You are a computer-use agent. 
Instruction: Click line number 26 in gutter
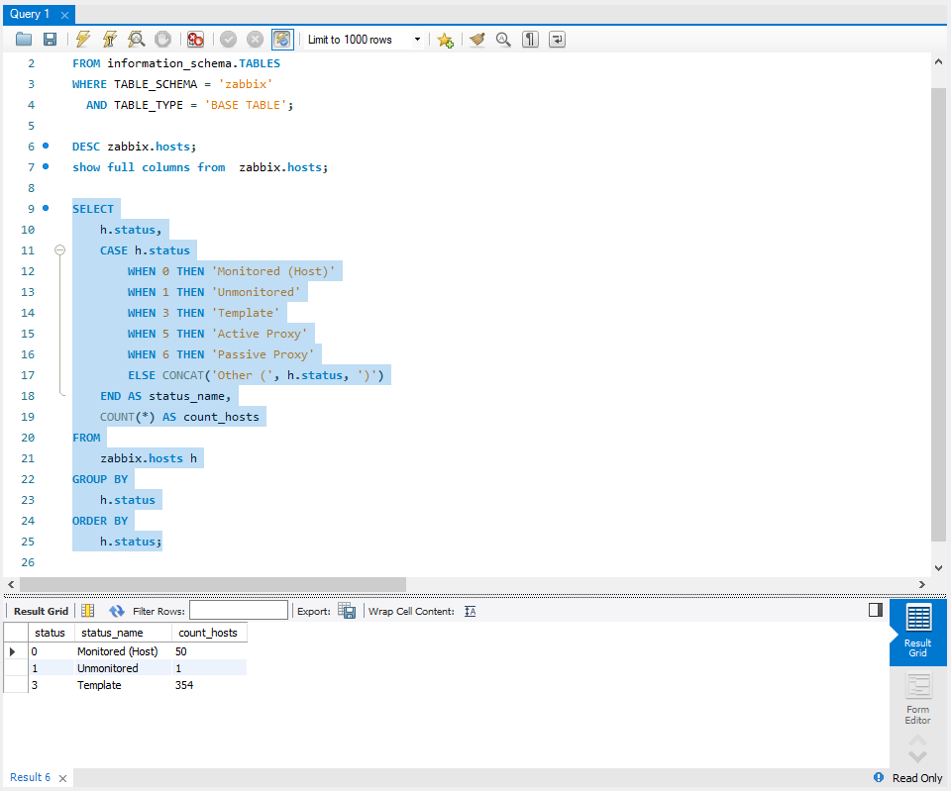click(28, 562)
